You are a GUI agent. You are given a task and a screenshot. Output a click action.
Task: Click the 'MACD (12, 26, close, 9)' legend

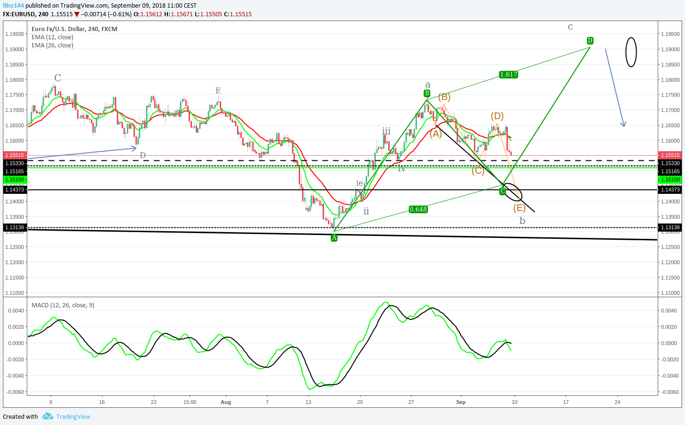pos(63,305)
